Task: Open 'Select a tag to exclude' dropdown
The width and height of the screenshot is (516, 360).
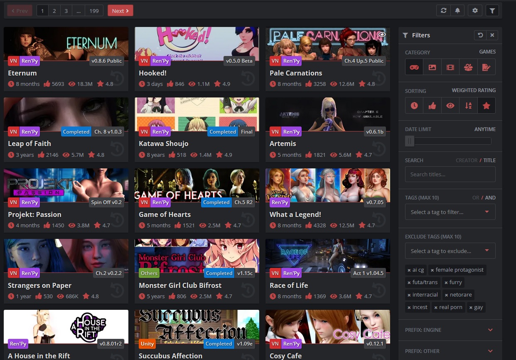Action: [x=450, y=251]
